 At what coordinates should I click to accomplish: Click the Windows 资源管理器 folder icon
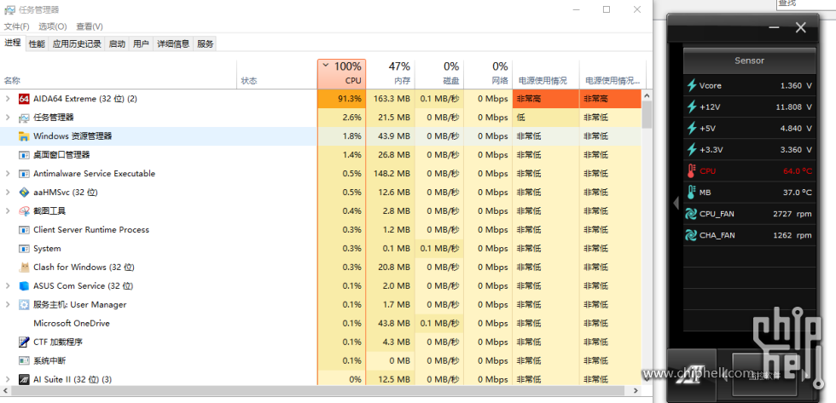(x=24, y=136)
